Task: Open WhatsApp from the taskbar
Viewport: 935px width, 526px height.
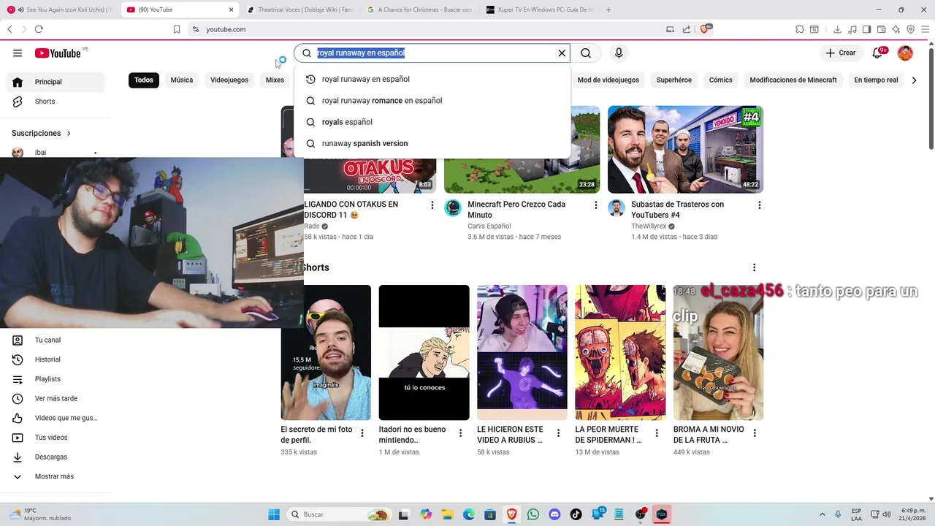Action: point(533,514)
